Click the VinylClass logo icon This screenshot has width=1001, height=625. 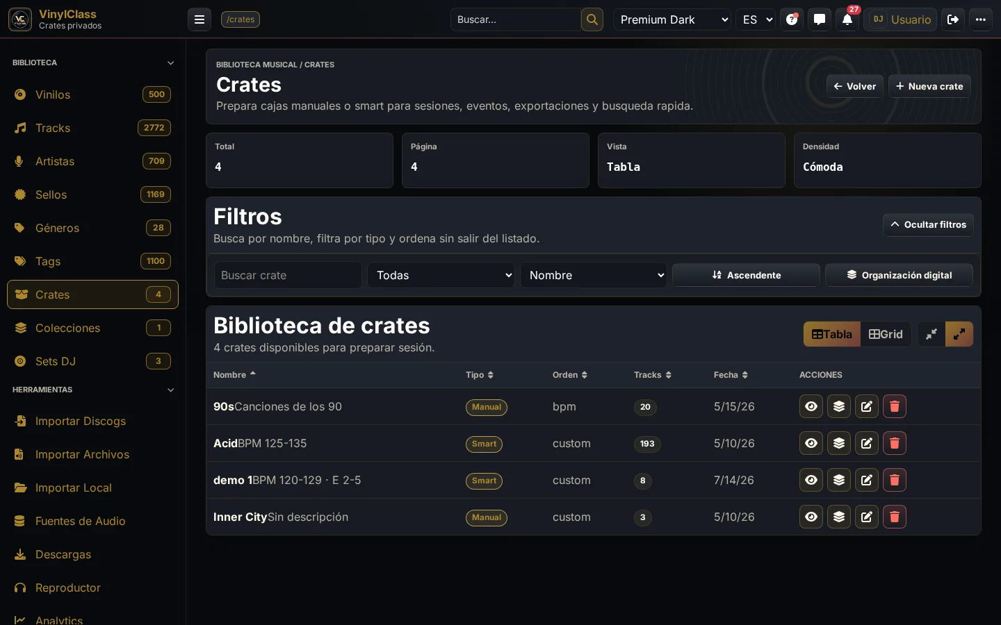coord(20,19)
